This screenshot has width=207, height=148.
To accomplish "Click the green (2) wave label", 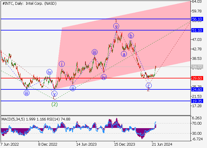I will pos(54,104).
